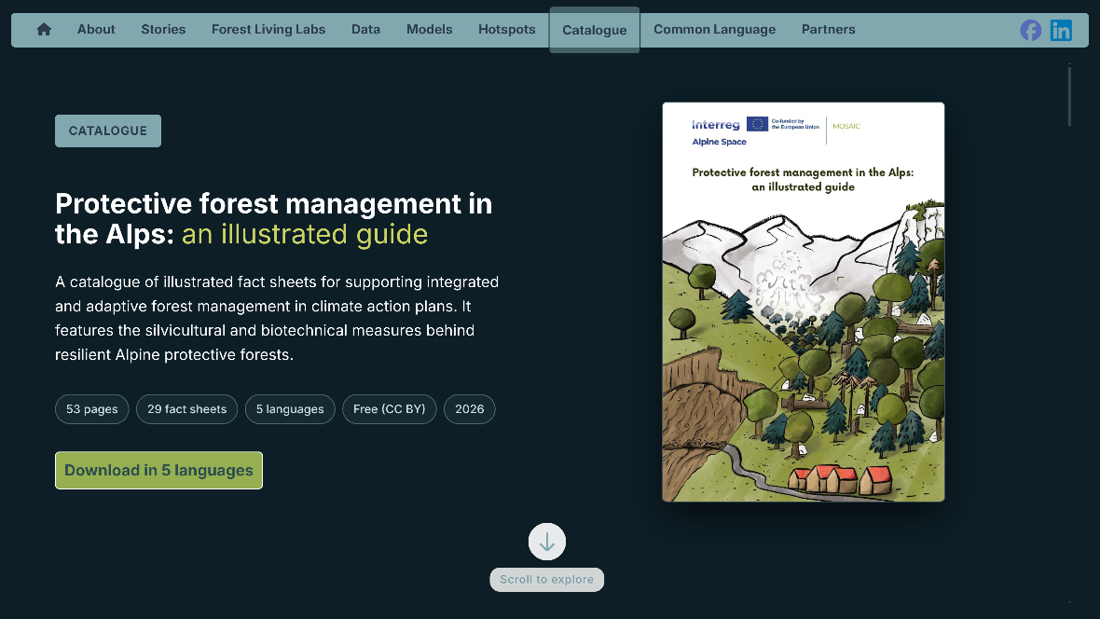Click the CATALOGUE badge

108,131
